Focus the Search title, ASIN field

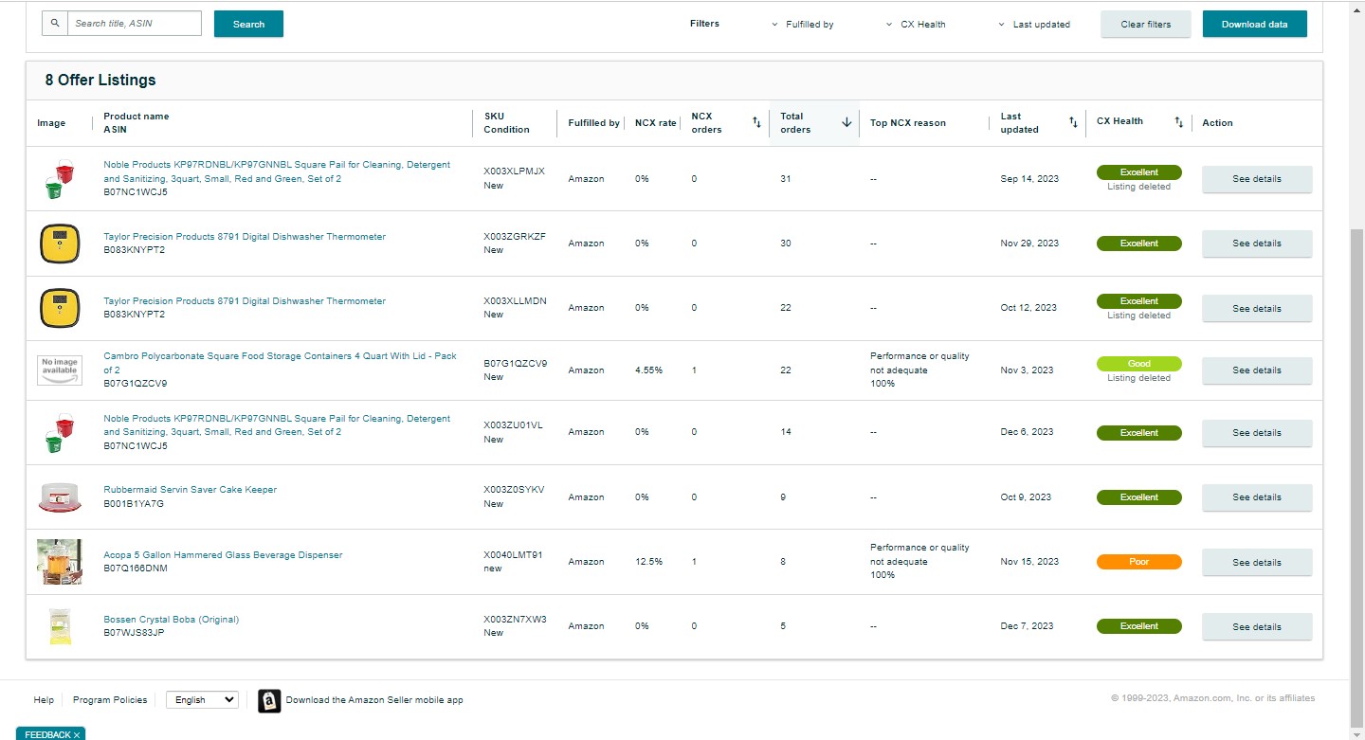point(135,24)
